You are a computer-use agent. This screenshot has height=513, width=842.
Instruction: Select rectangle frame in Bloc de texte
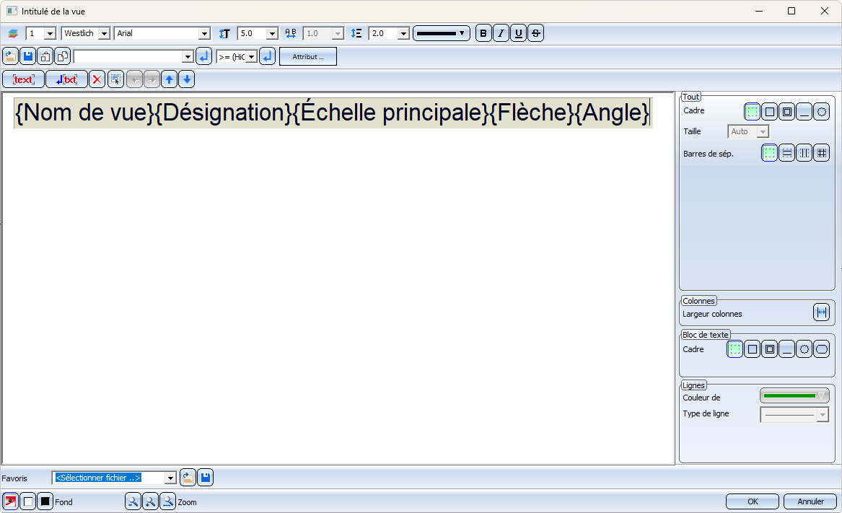(753, 349)
